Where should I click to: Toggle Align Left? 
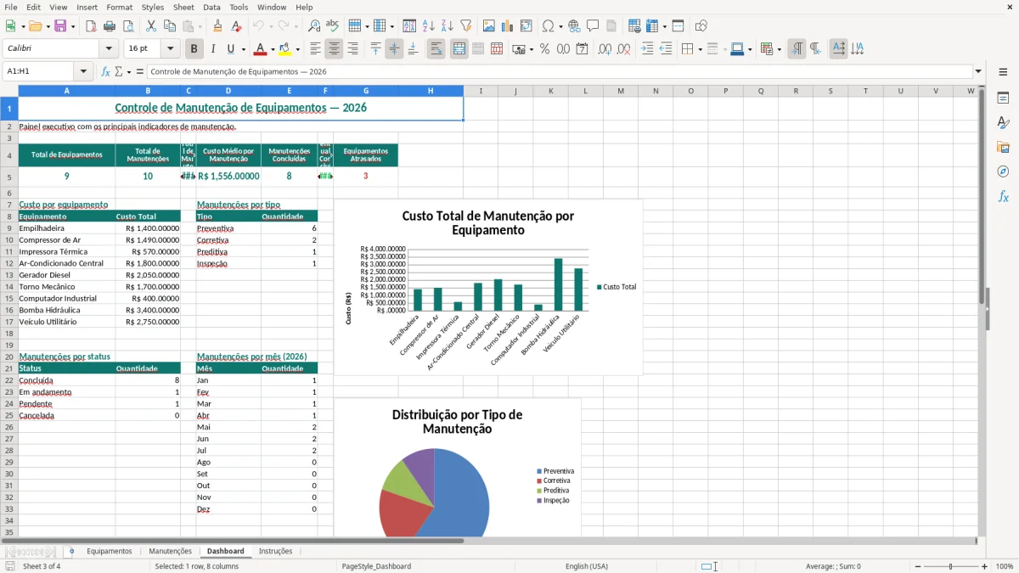coord(315,49)
